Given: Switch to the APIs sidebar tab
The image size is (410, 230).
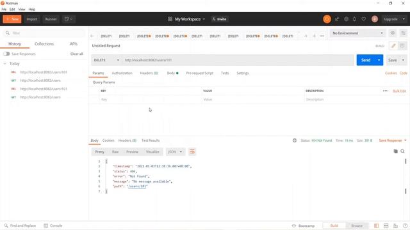Looking at the screenshot, I should pyautogui.click(x=74, y=44).
